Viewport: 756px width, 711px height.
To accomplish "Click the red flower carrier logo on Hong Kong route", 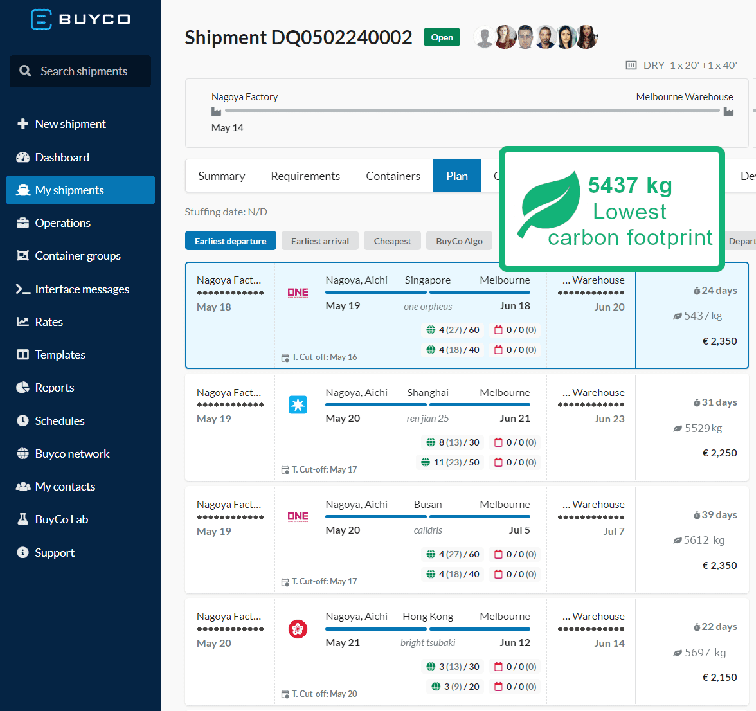I will (298, 629).
